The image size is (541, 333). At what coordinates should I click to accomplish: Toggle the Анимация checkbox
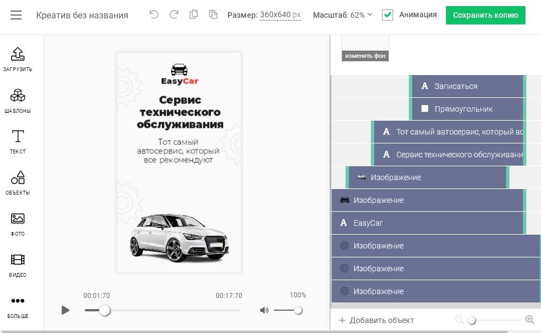coord(388,15)
